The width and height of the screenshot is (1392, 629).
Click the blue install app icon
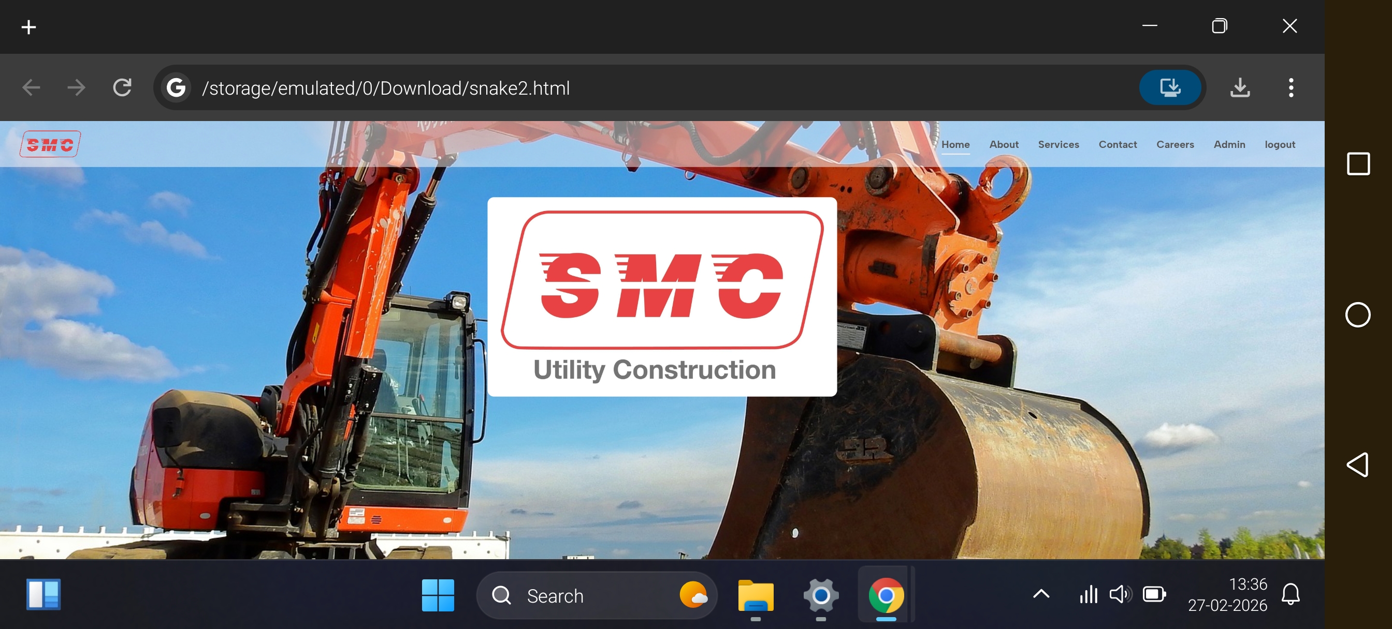1170,87
